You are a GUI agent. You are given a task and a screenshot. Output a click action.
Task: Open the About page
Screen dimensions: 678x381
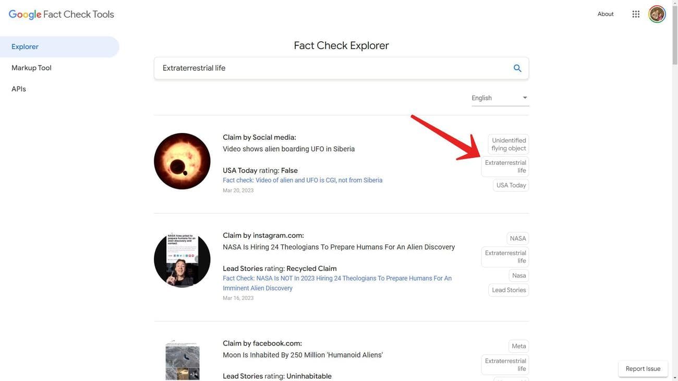606,14
